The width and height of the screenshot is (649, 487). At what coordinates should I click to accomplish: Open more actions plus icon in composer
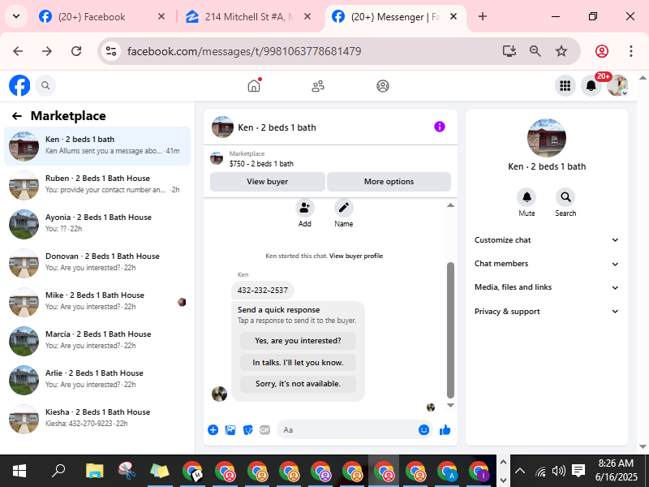213,430
